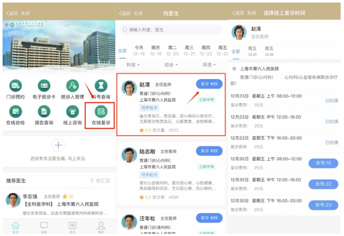Tap the 电子就诊卡 icon
The height and width of the screenshot is (236, 344).
[44, 86]
